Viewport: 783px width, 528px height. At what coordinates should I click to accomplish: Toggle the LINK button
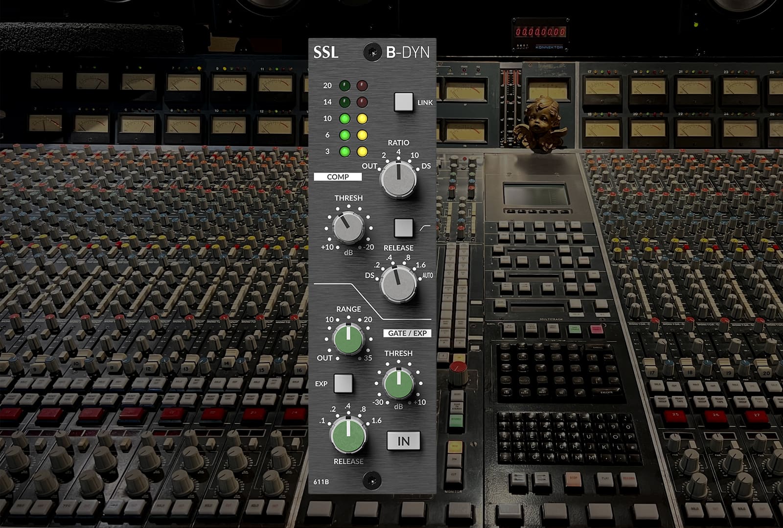(404, 102)
